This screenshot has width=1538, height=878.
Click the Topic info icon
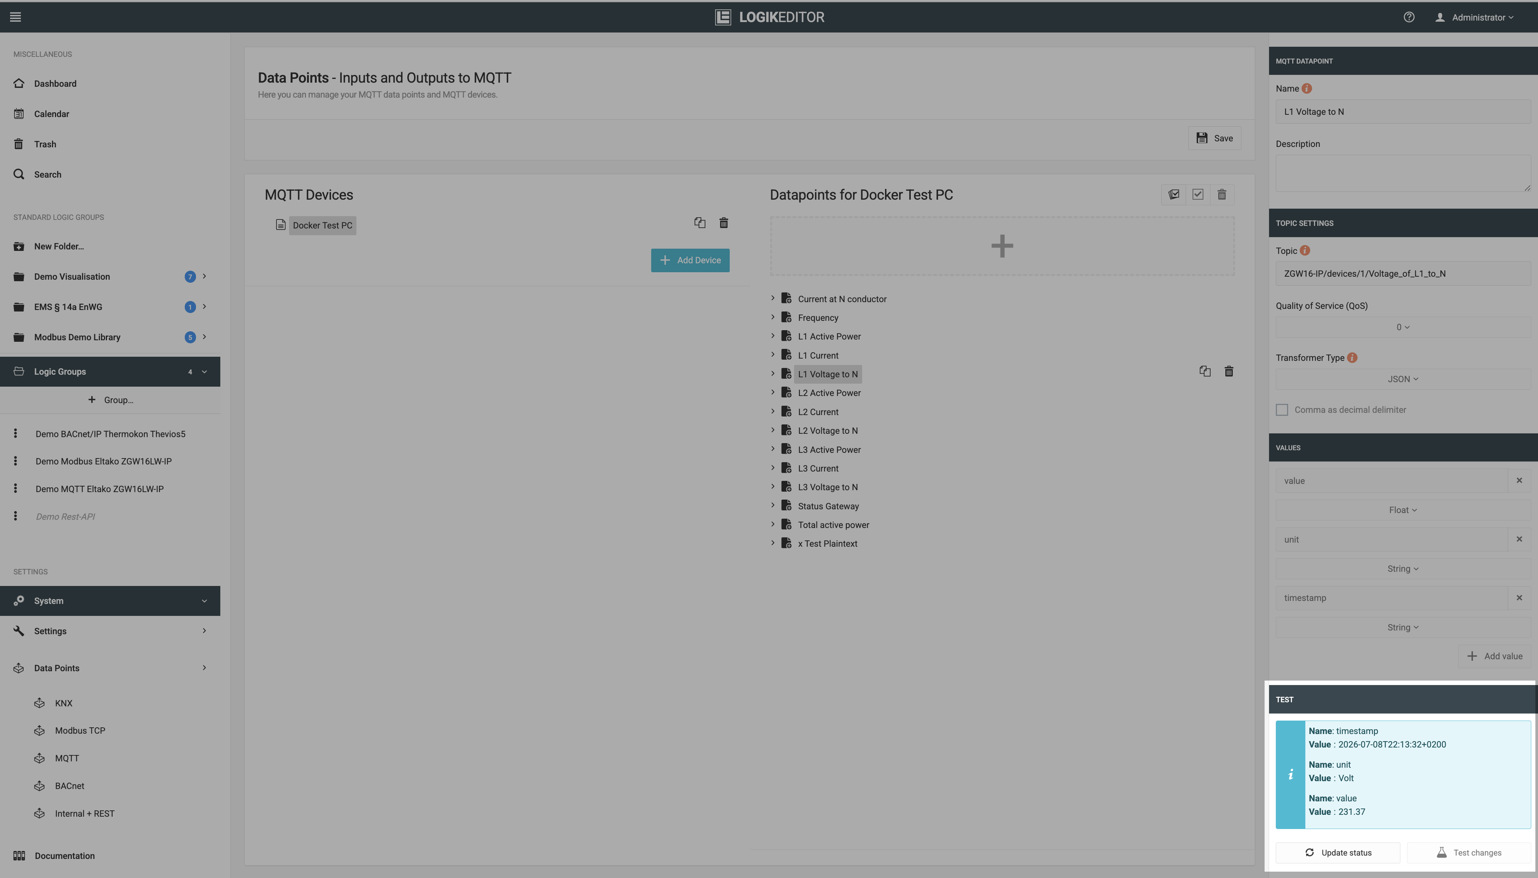1305,250
